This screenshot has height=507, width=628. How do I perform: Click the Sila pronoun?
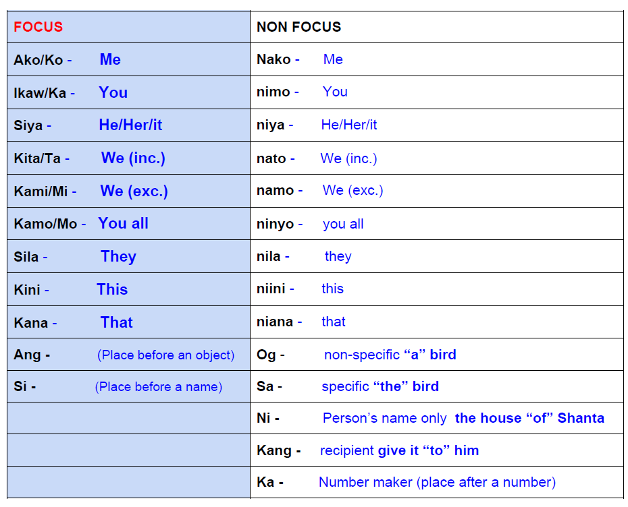[26, 257]
